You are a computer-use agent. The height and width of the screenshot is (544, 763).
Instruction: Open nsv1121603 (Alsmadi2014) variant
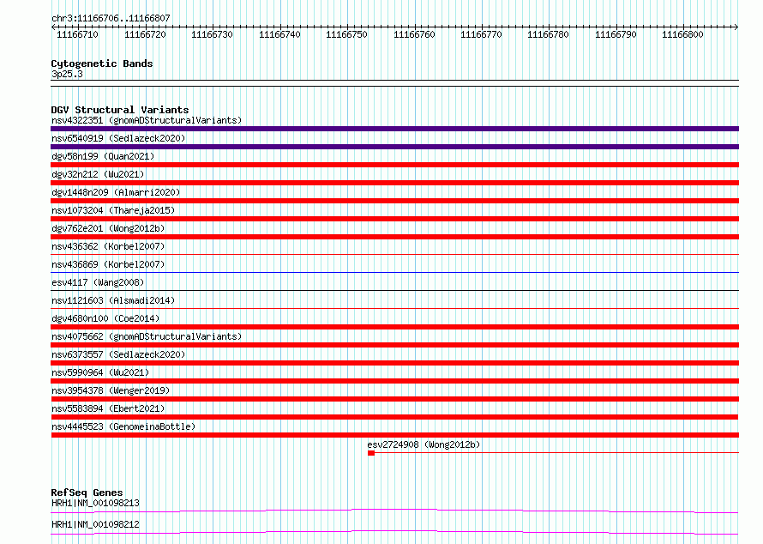(113, 300)
